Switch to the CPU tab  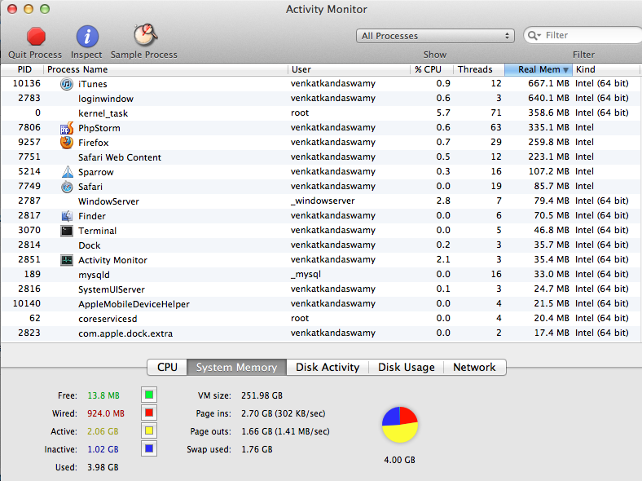(167, 367)
